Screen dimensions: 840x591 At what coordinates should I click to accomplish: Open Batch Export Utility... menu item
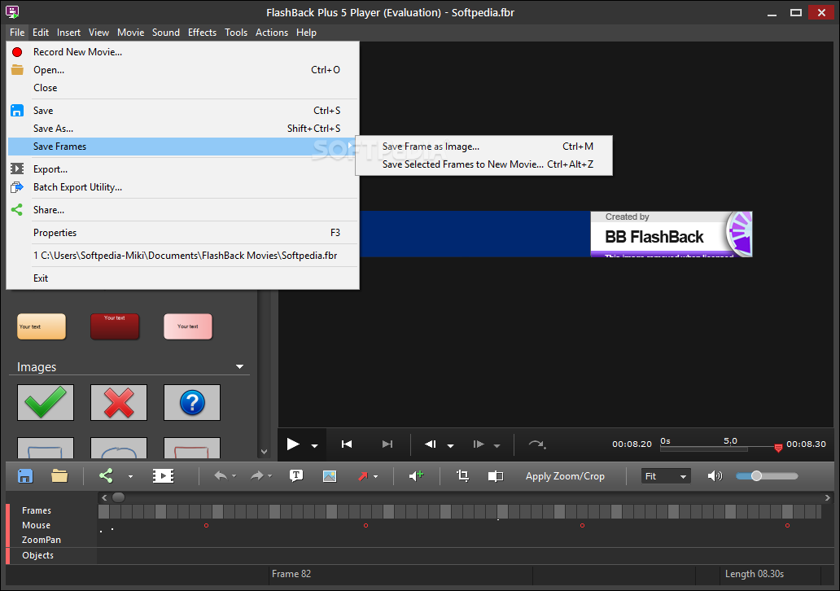click(182, 187)
